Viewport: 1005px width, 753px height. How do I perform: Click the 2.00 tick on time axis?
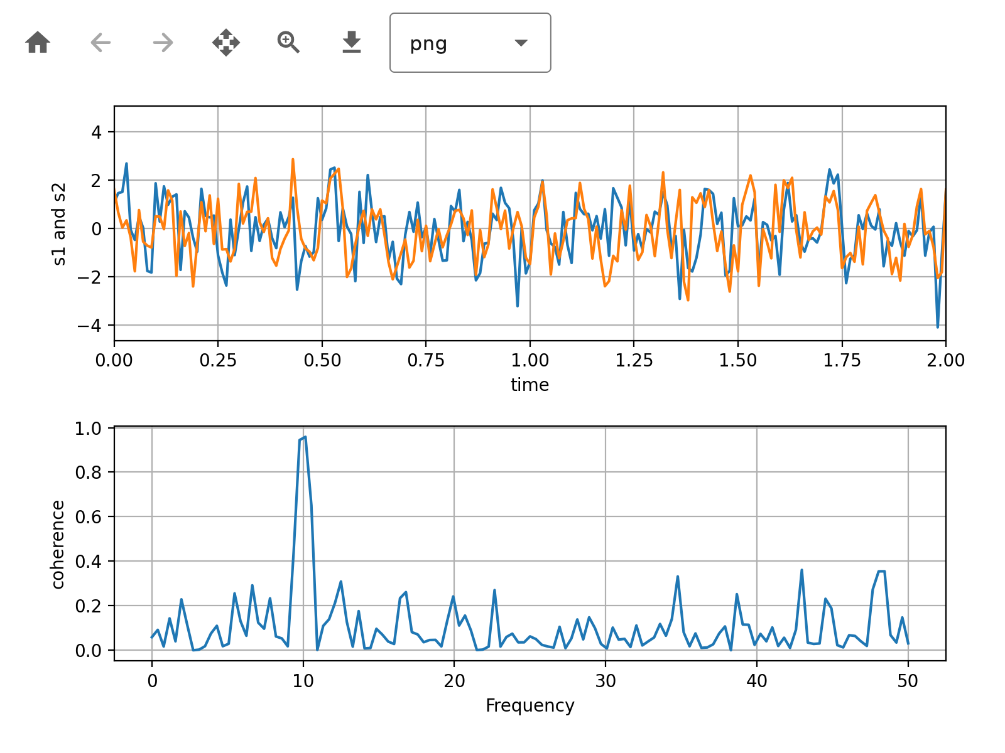[x=945, y=360]
